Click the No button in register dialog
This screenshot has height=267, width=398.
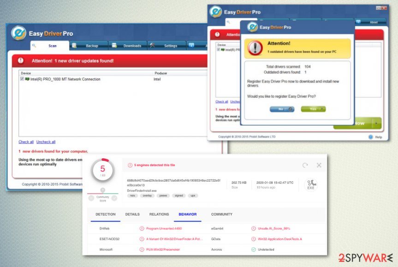click(x=282, y=109)
